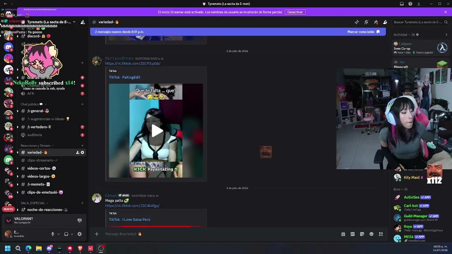Open the sugerencias-o-ideas channel

pyautogui.click(x=53, y=119)
